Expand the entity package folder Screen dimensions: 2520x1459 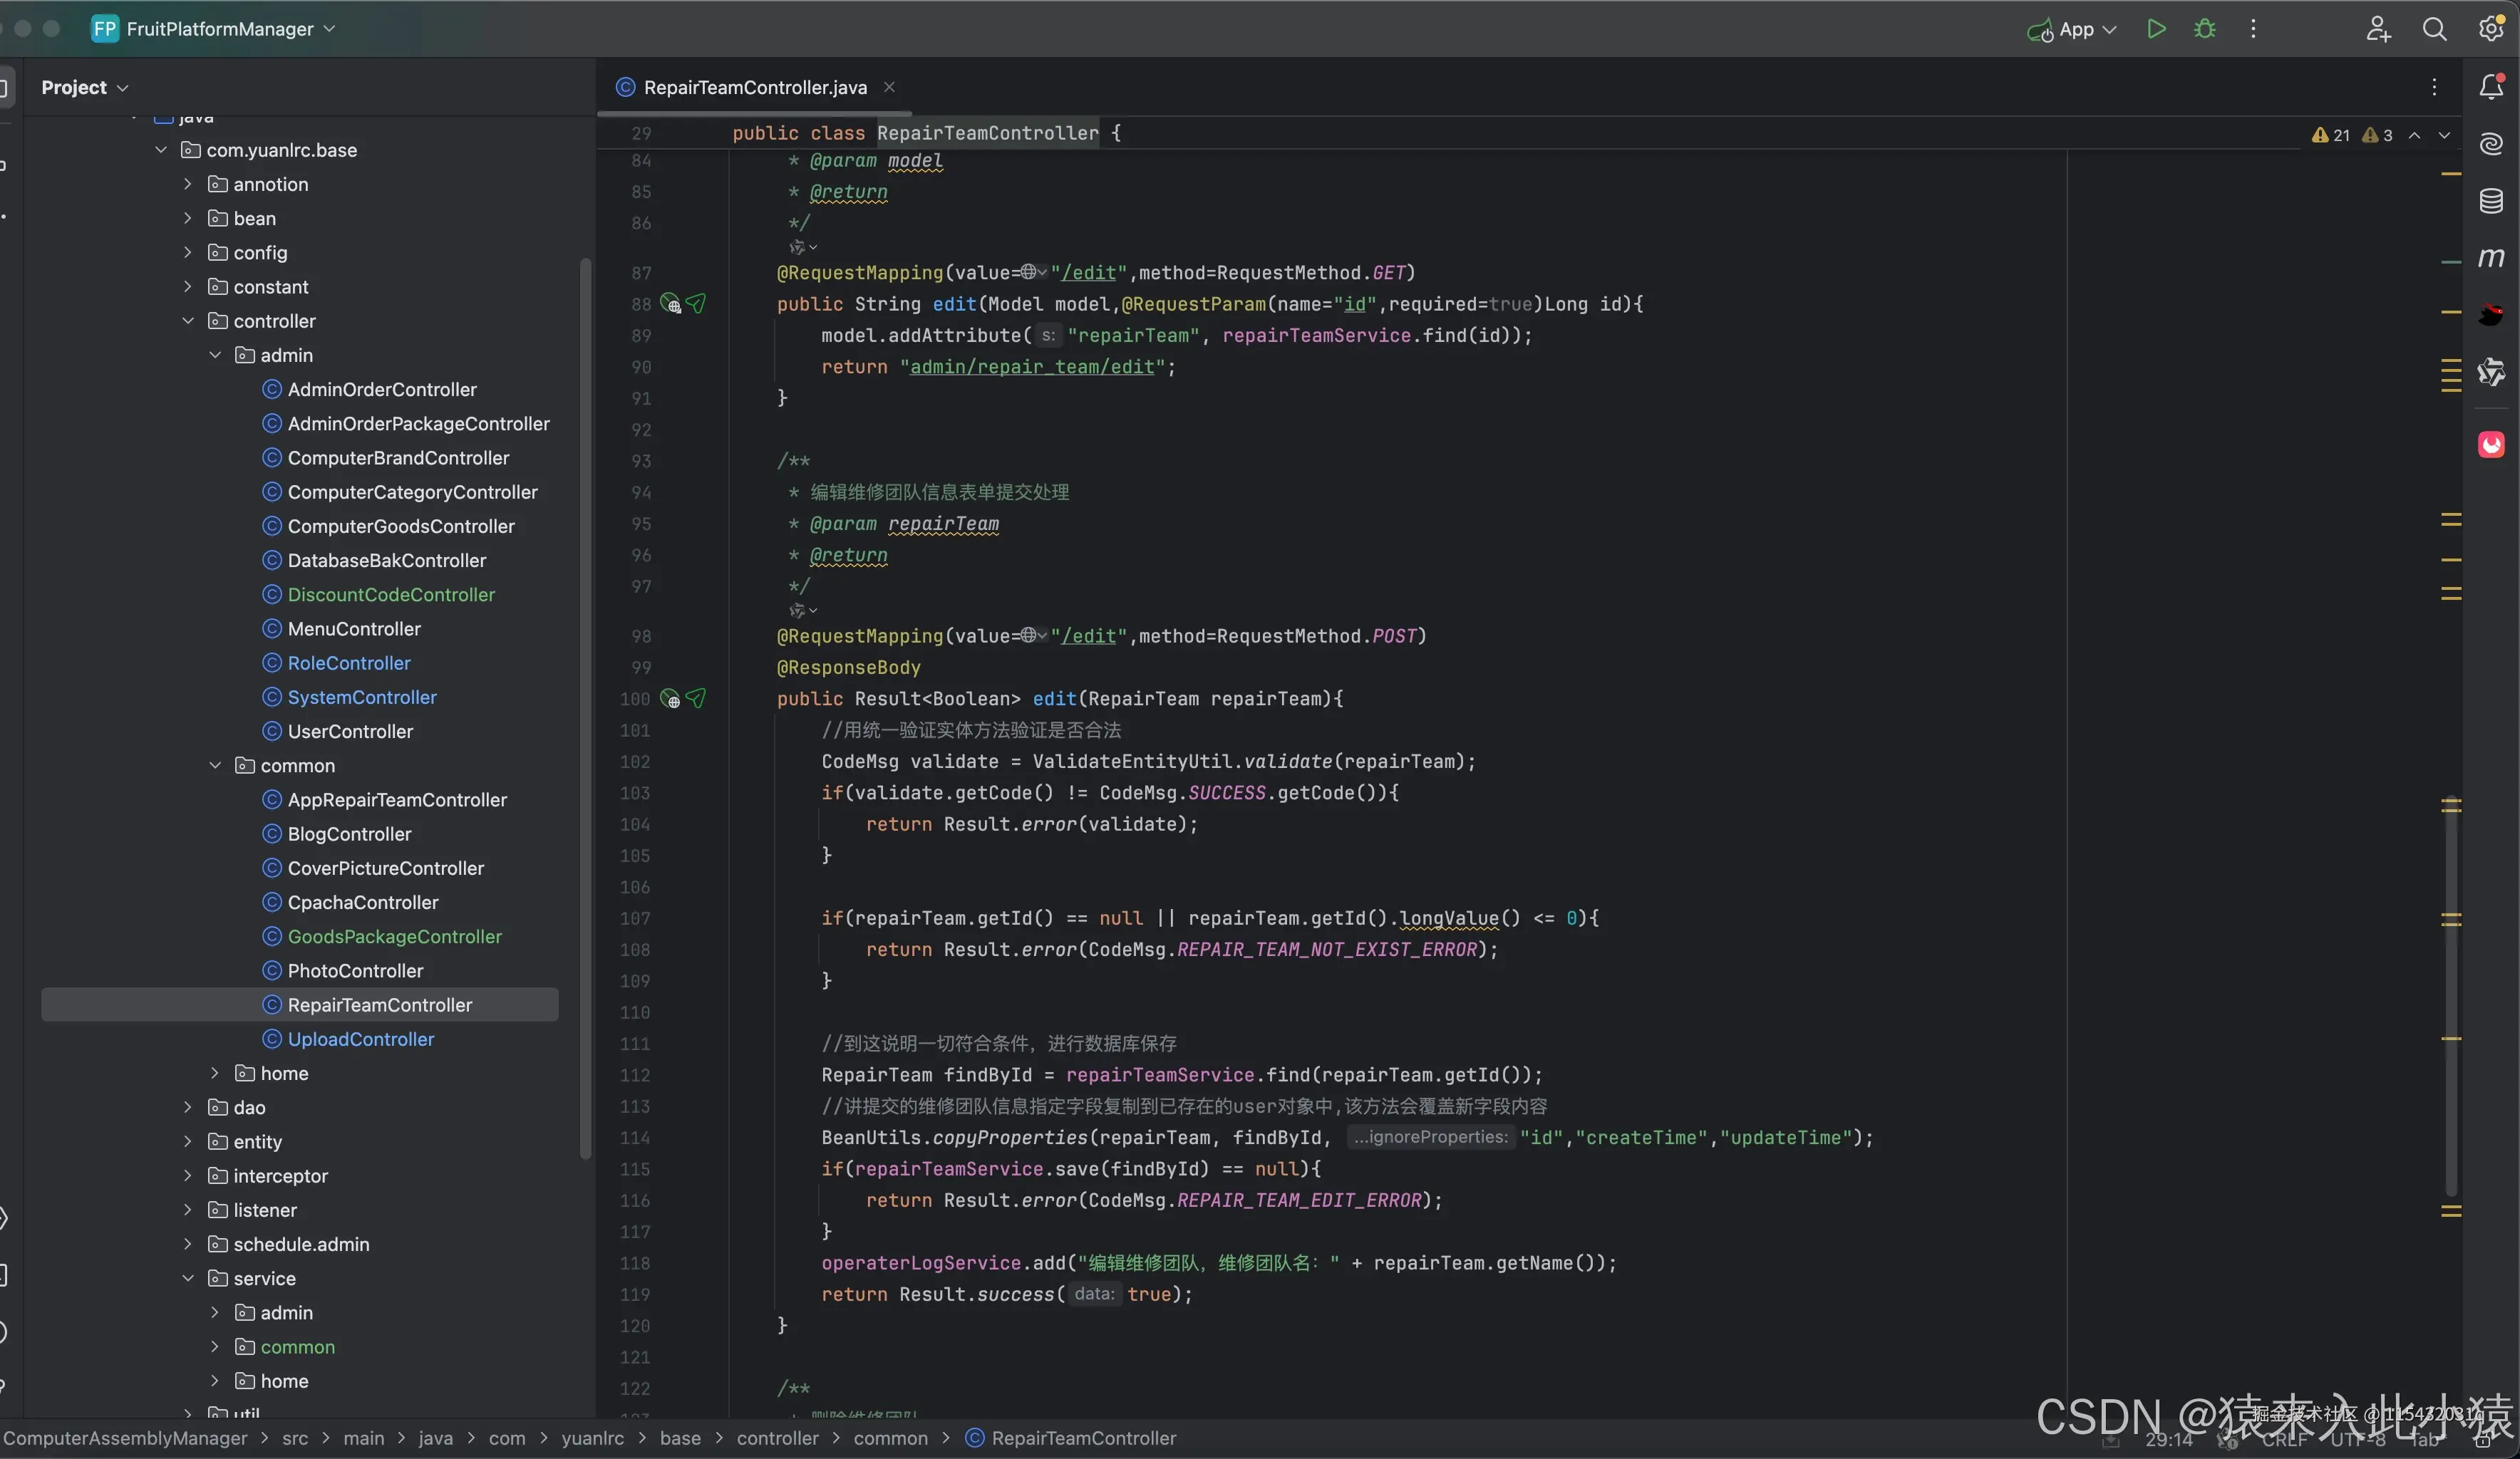(188, 1141)
